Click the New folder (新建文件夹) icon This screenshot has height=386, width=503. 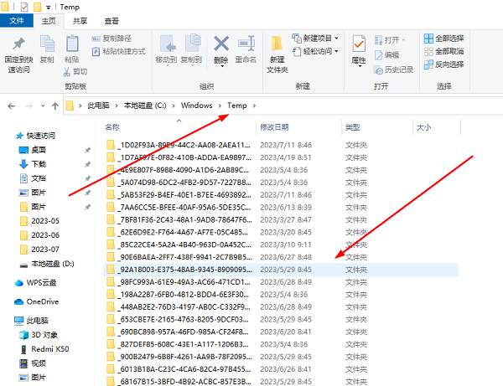(276, 44)
